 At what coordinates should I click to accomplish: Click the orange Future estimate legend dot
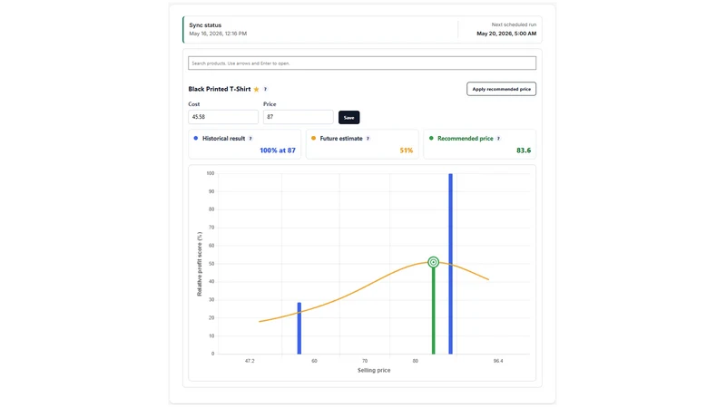313,139
